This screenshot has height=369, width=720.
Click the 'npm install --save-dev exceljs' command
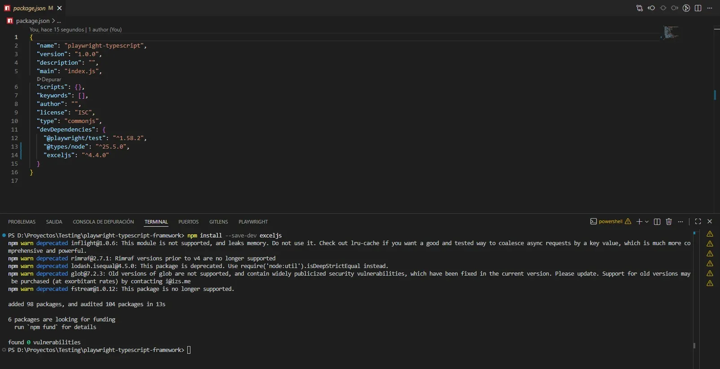pos(234,235)
